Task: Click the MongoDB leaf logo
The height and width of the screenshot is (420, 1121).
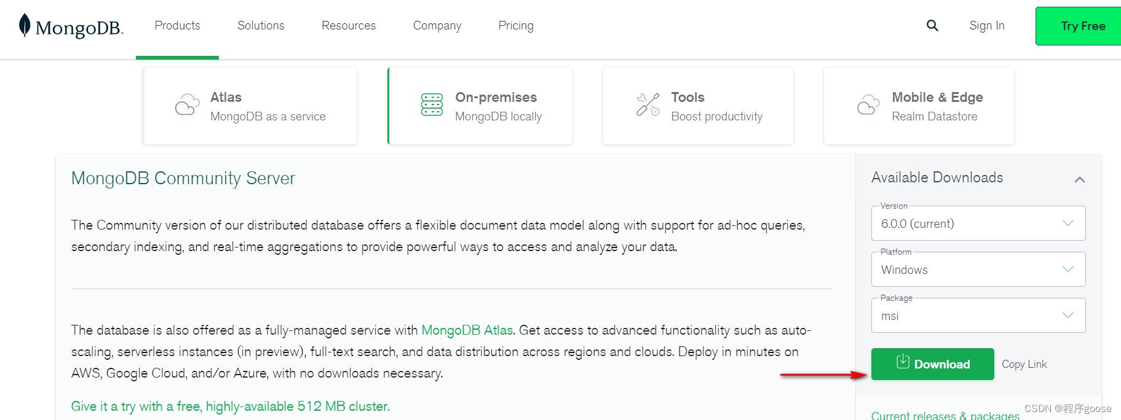Action: (x=25, y=25)
